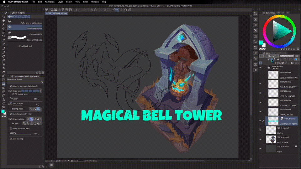Image resolution: width=301 pixels, height=169 pixels.
Task: Collapse Refer multiple sub-options
Action: 9,119
